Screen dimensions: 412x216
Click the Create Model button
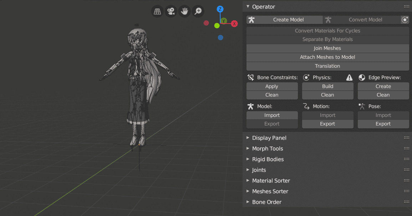(285, 20)
